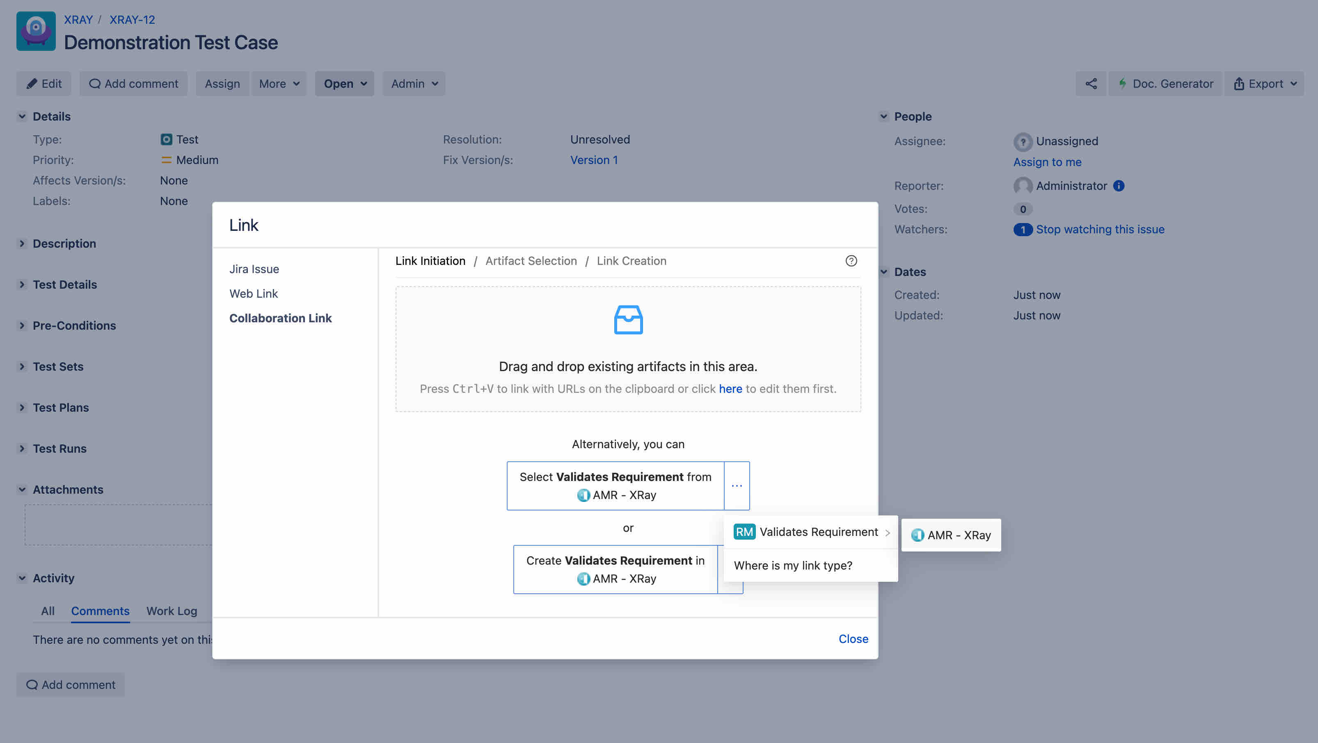Click the Doc. Generator button
The height and width of the screenshot is (743, 1318).
tap(1165, 83)
